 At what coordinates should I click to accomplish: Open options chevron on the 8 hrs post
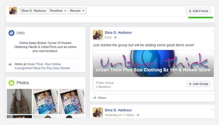(x=212, y=32)
